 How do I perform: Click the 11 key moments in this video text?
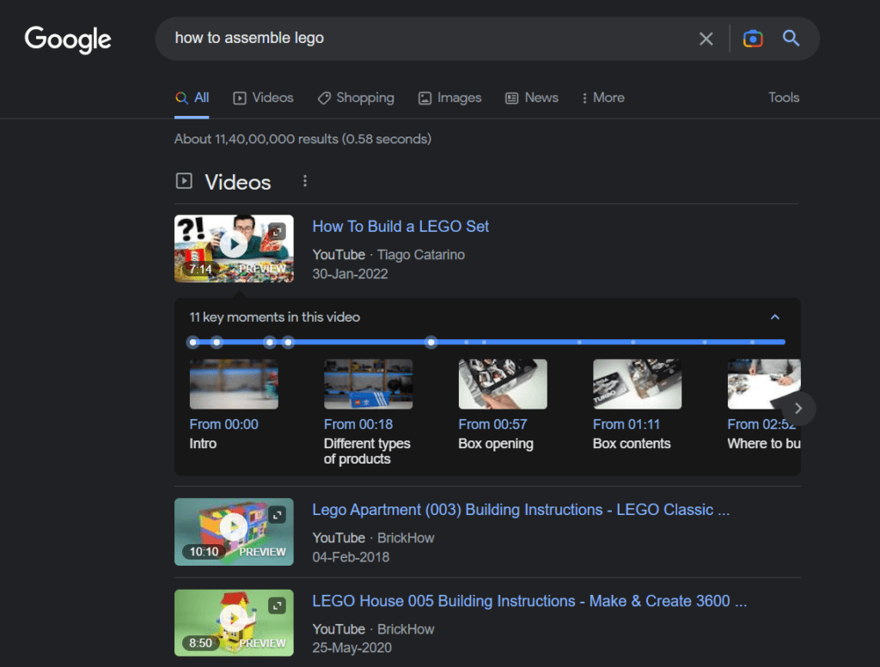[x=274, y=318]
